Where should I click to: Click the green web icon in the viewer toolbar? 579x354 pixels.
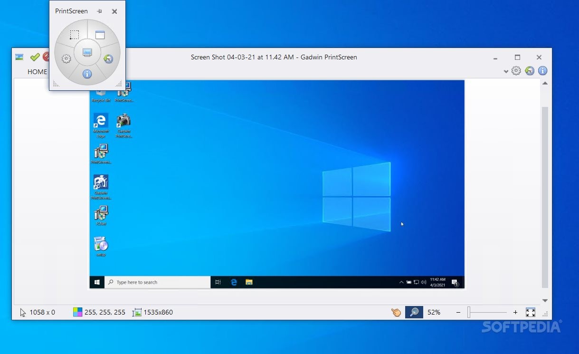[530, 70]
